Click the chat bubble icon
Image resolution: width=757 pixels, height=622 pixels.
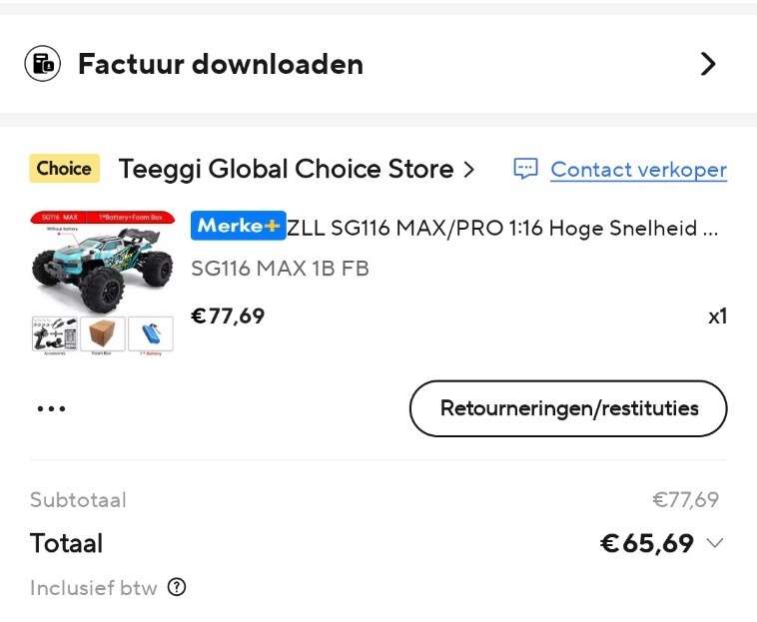pyautogui.click(x=525, y=169)
